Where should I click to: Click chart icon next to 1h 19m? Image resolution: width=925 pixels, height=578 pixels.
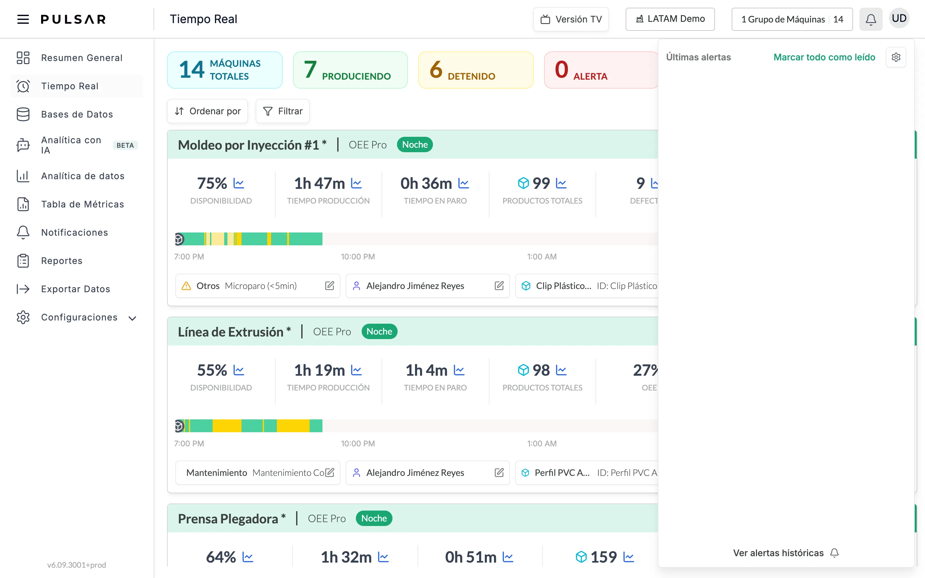[356, 371]
